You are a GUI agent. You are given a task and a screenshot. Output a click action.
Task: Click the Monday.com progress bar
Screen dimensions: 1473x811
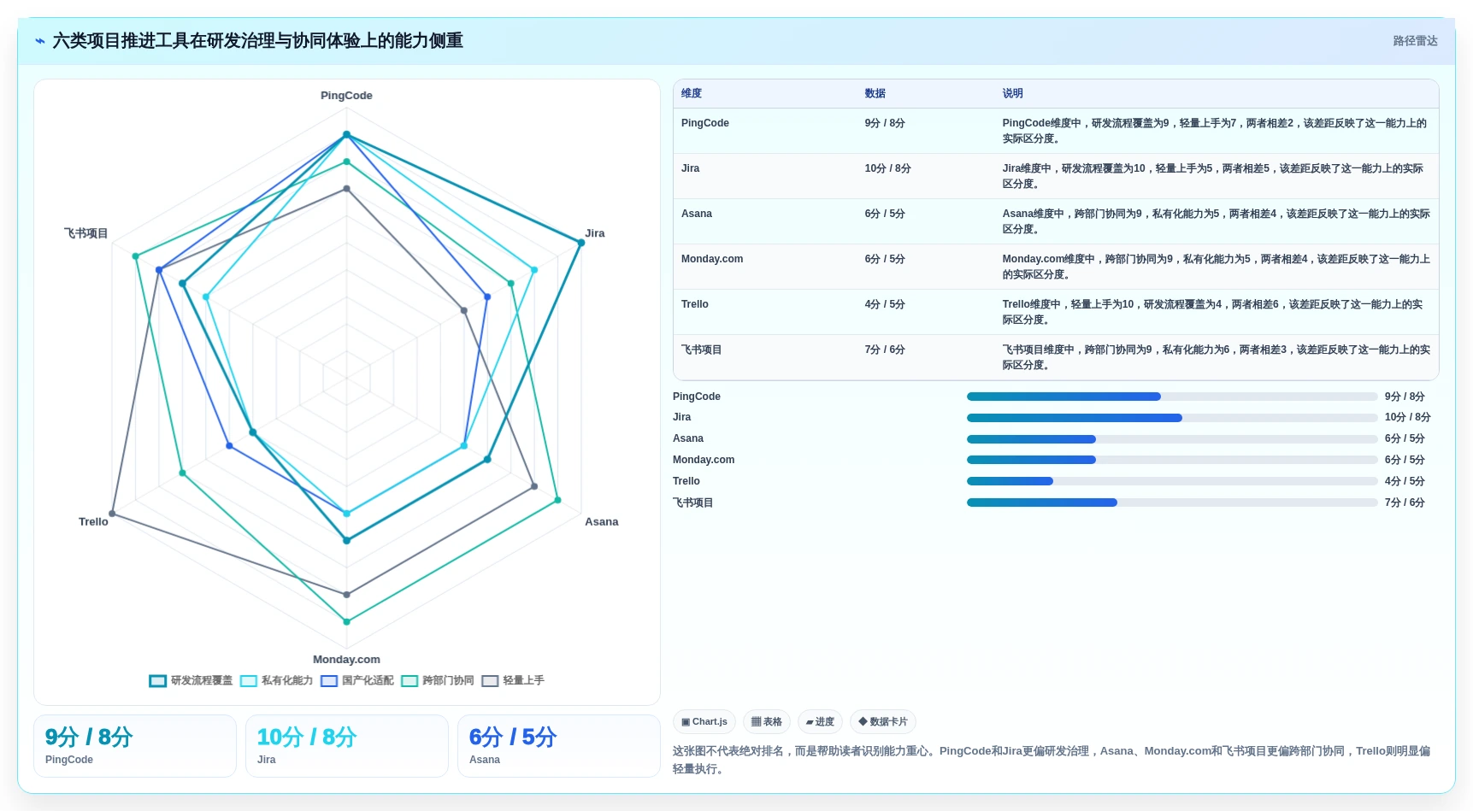click(x=1172, y=460)
